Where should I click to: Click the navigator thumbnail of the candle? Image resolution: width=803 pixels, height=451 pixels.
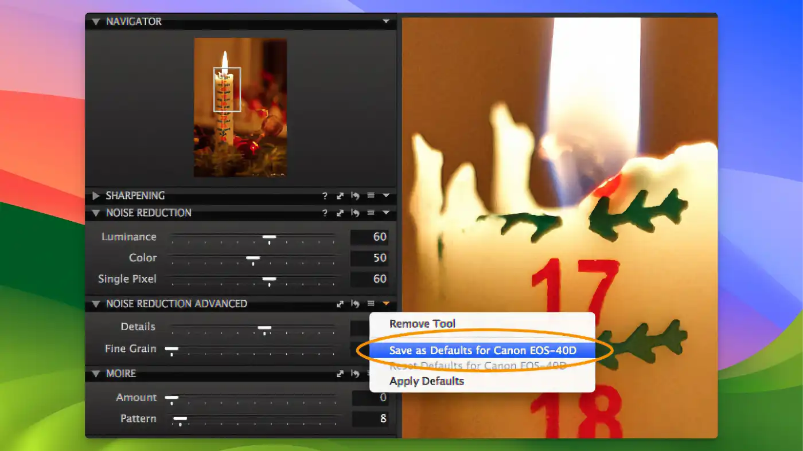coord(240,107)
